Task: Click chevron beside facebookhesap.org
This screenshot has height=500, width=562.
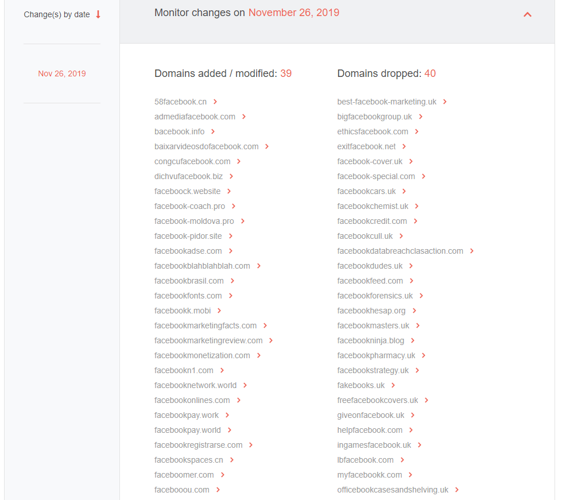Action: [414, 311]
